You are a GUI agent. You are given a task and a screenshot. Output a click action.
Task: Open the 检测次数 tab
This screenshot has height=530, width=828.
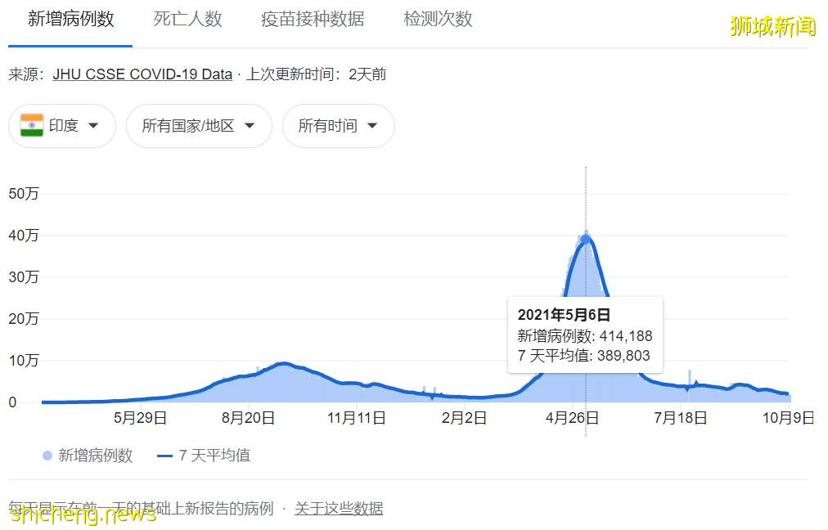tap(436, 20)
